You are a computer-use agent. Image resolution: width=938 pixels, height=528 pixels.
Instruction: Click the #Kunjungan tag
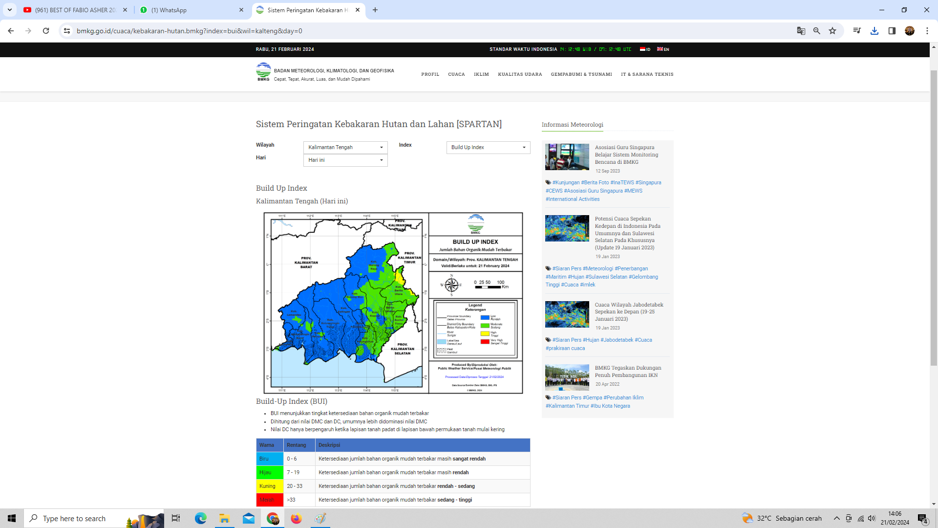tap(566, 182)
